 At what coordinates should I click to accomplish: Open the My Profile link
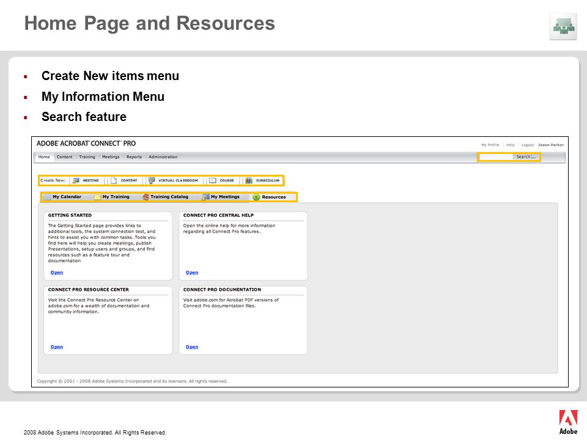[490, 145]
